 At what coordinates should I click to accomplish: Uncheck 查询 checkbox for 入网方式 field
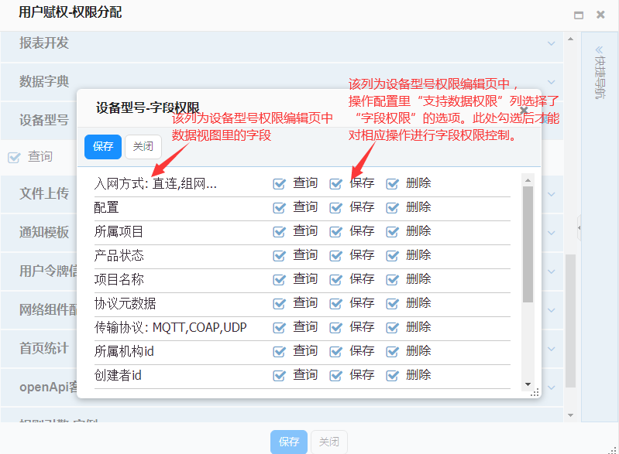click(x=280, y=184)
